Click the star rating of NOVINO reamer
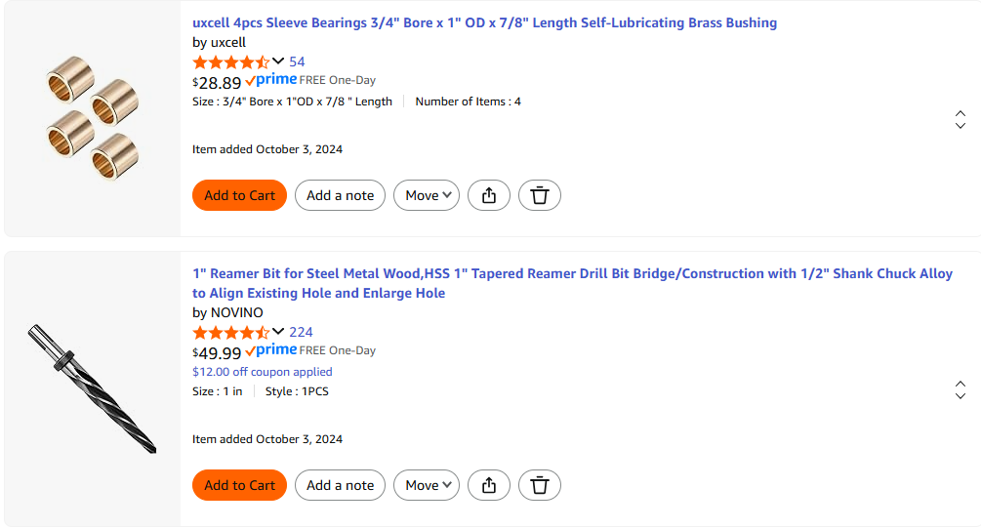 [x=231, y=332]
